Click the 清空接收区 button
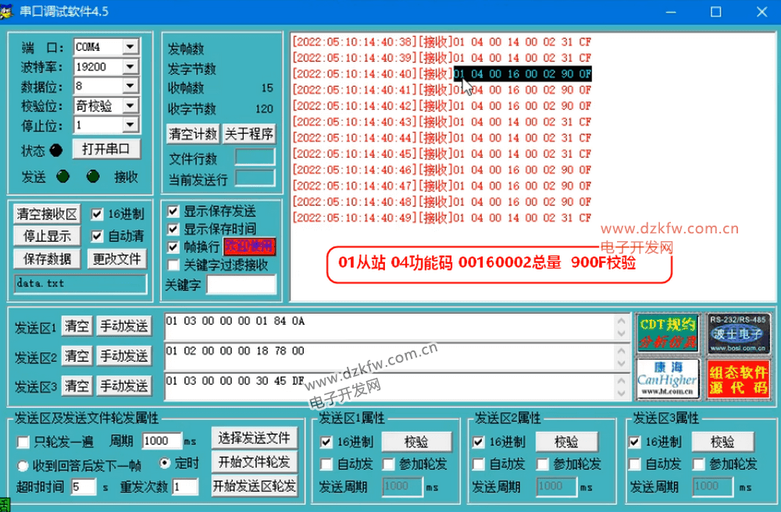 click(x=48, y=214)
